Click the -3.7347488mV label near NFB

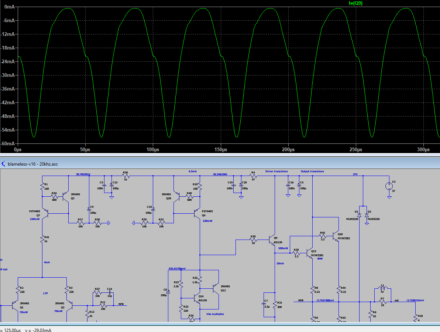point(325,300)
